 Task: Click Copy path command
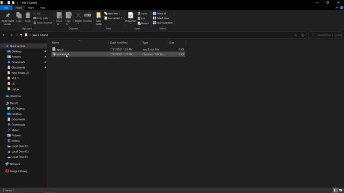tap(41, 18)
